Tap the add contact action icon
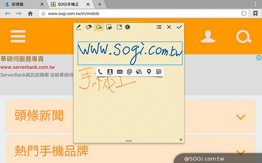The width and height of the screenshot is (262, 163). [110, 72]
